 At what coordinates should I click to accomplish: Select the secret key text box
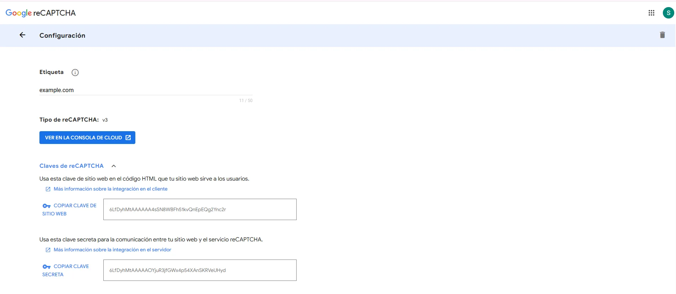pos(200,270)
